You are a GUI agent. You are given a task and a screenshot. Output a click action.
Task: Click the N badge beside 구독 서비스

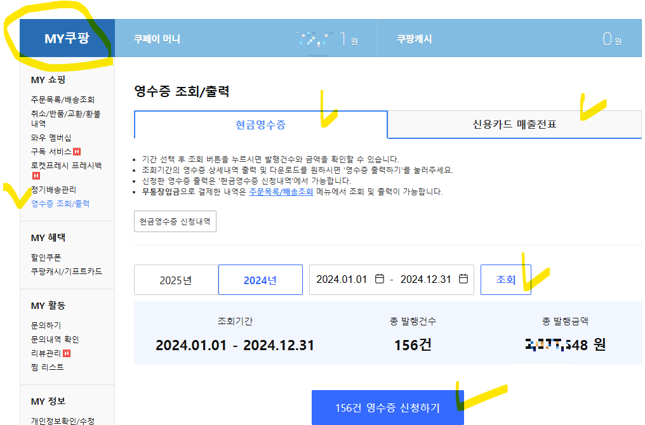coord(77,152)
